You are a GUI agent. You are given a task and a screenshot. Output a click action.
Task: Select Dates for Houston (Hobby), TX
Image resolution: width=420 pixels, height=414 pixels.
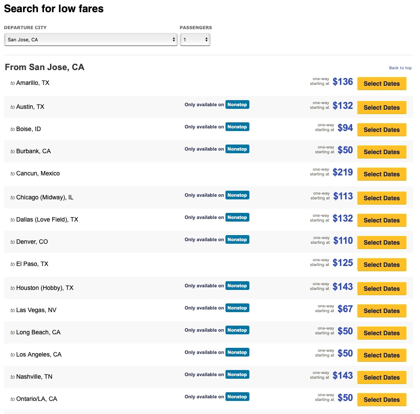tap(381, 289)
